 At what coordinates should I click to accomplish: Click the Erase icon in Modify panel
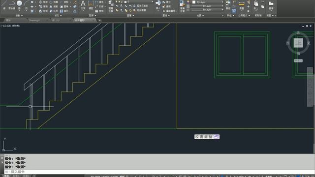(75, 2)
